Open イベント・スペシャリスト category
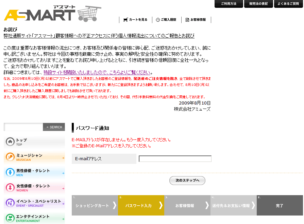 pyautogui.click(x=34, y=203)
